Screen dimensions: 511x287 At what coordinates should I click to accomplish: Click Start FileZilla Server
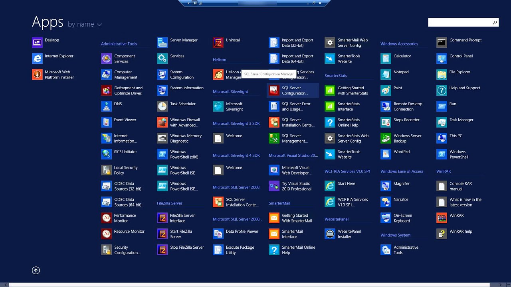click(x=175, y=234)
